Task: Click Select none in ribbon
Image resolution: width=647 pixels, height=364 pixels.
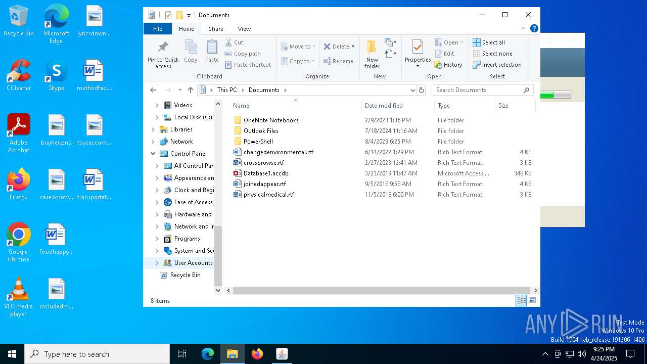Action: point(493,54)
